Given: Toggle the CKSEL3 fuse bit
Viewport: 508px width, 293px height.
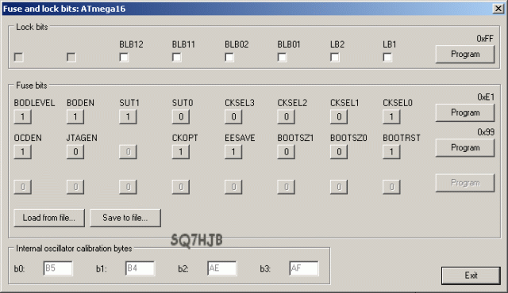Looking at the screenshot, I should point(233,116).
